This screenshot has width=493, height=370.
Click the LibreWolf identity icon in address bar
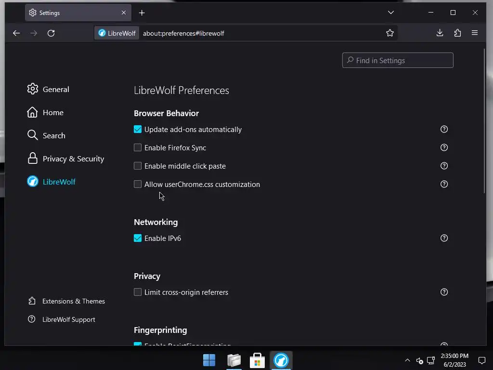point(117,33)
